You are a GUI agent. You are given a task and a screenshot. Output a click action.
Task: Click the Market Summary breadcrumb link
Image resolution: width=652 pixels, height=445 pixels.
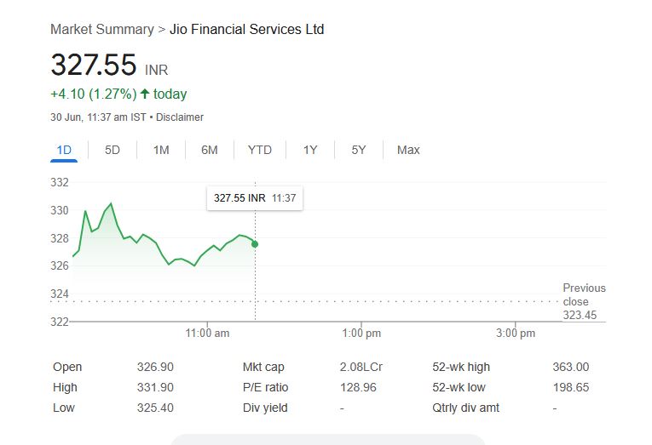101,30
